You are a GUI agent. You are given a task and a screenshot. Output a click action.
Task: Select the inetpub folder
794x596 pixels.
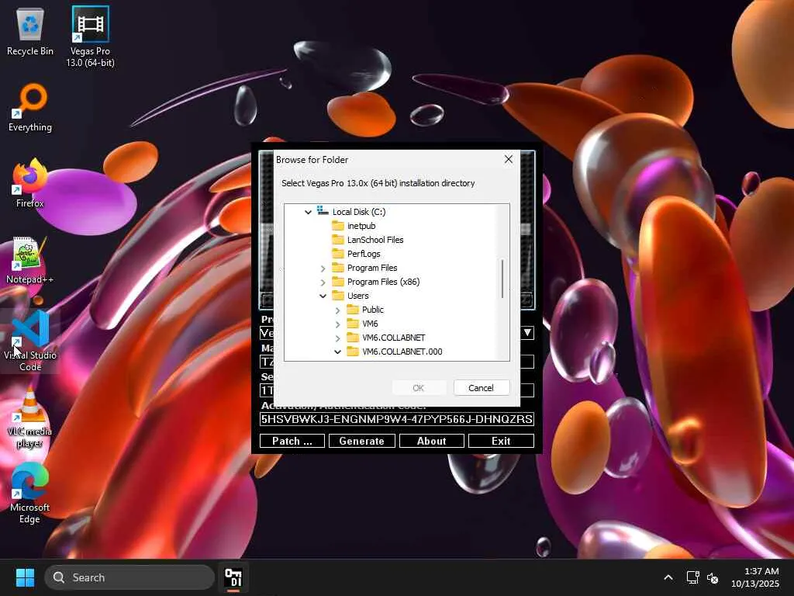pyautogui.click(x=361, y=226)
